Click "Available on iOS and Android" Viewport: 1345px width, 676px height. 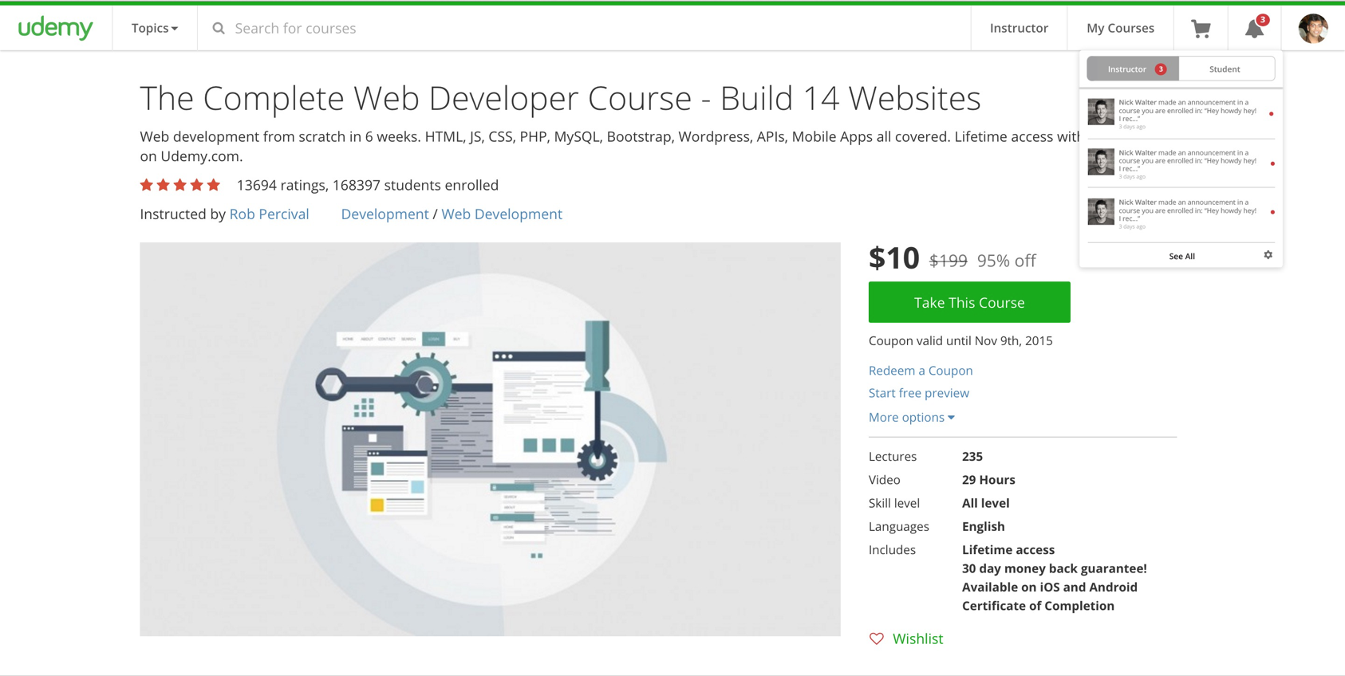[x=1050, y=587]
